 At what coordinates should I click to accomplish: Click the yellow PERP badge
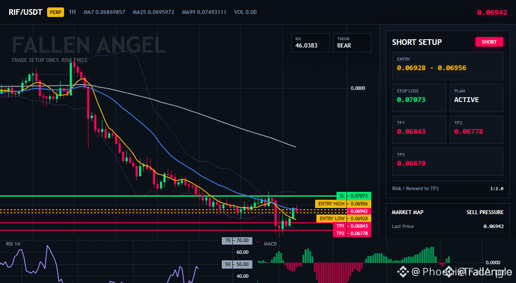click(56, 12)
